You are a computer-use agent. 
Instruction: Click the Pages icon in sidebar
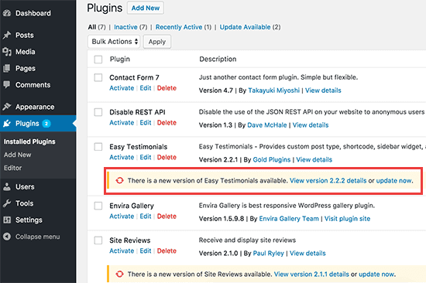click(7, 68)
